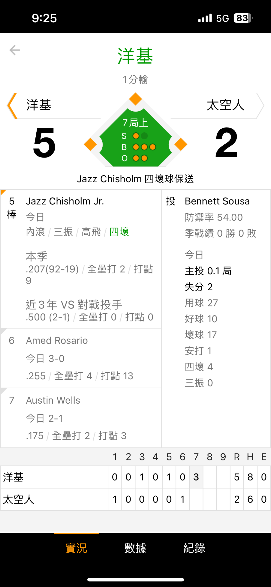Tap the 太空人 team name header

coord(225,105)
